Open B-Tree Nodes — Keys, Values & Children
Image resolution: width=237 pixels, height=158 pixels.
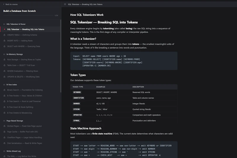click(x=25, y=96)
